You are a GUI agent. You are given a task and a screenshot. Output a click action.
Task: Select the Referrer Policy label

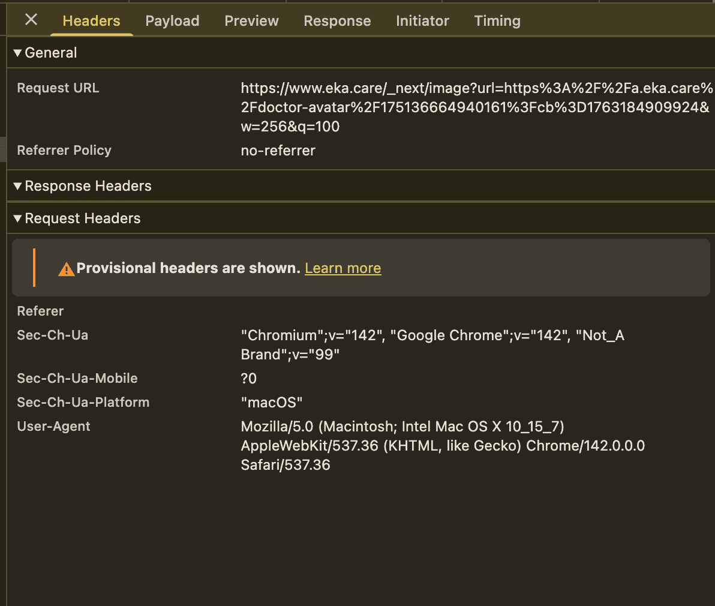click(x=64, y=151)
